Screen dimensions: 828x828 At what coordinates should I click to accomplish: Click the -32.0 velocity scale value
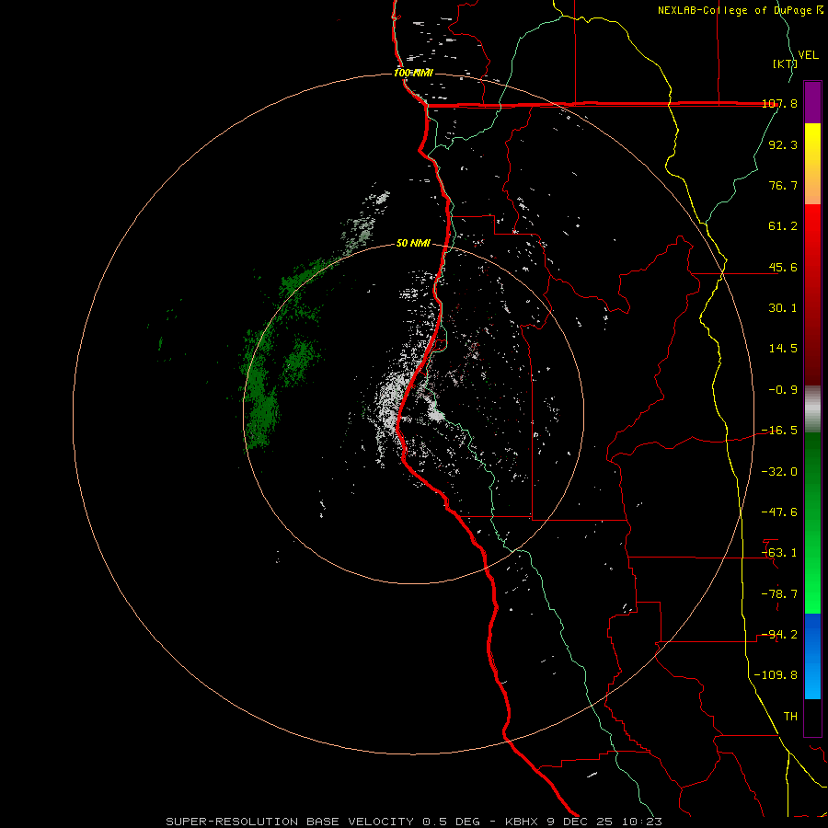pyautogui.click(x=779, y=472)
